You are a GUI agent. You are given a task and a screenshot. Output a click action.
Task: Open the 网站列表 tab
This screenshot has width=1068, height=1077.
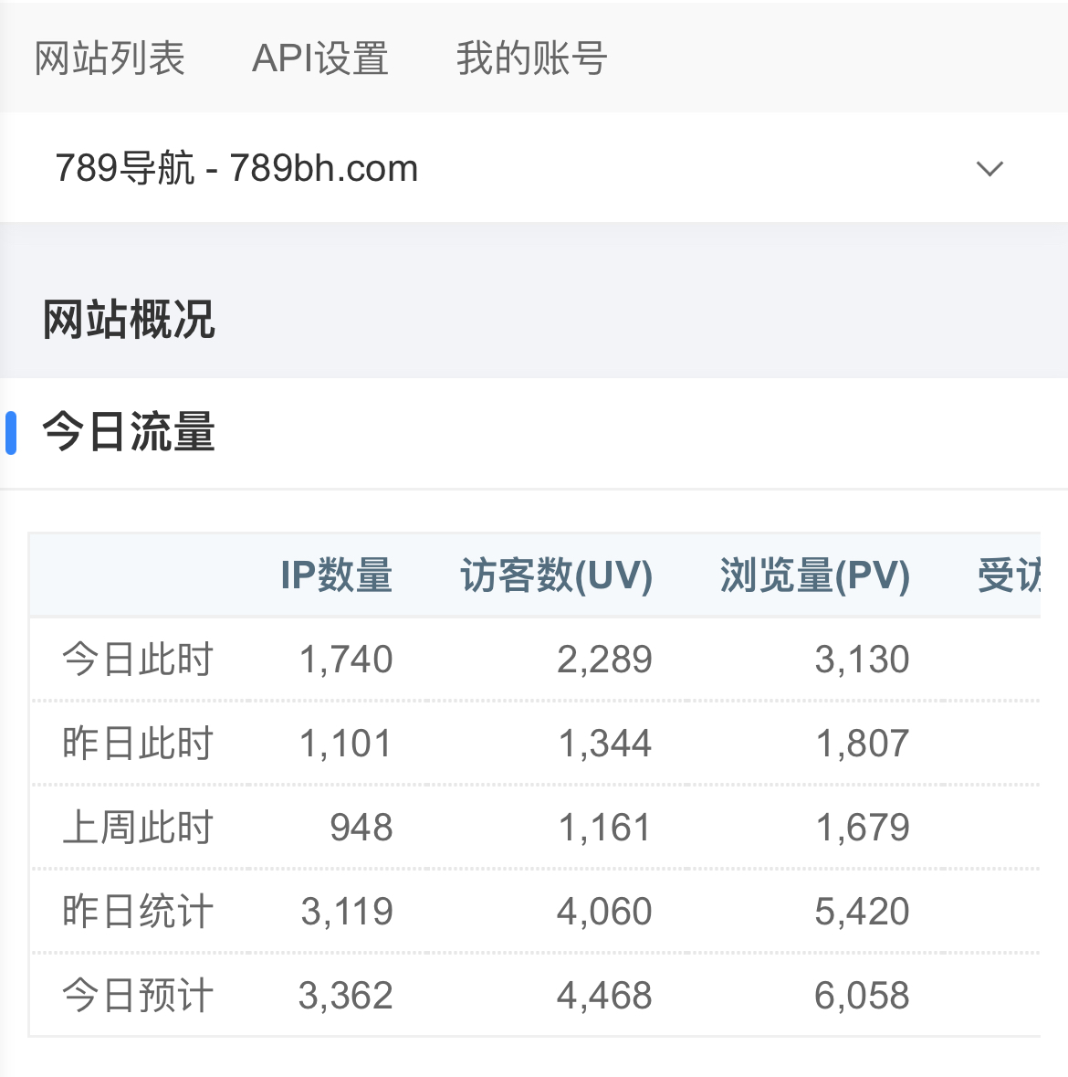click(110, 58)
